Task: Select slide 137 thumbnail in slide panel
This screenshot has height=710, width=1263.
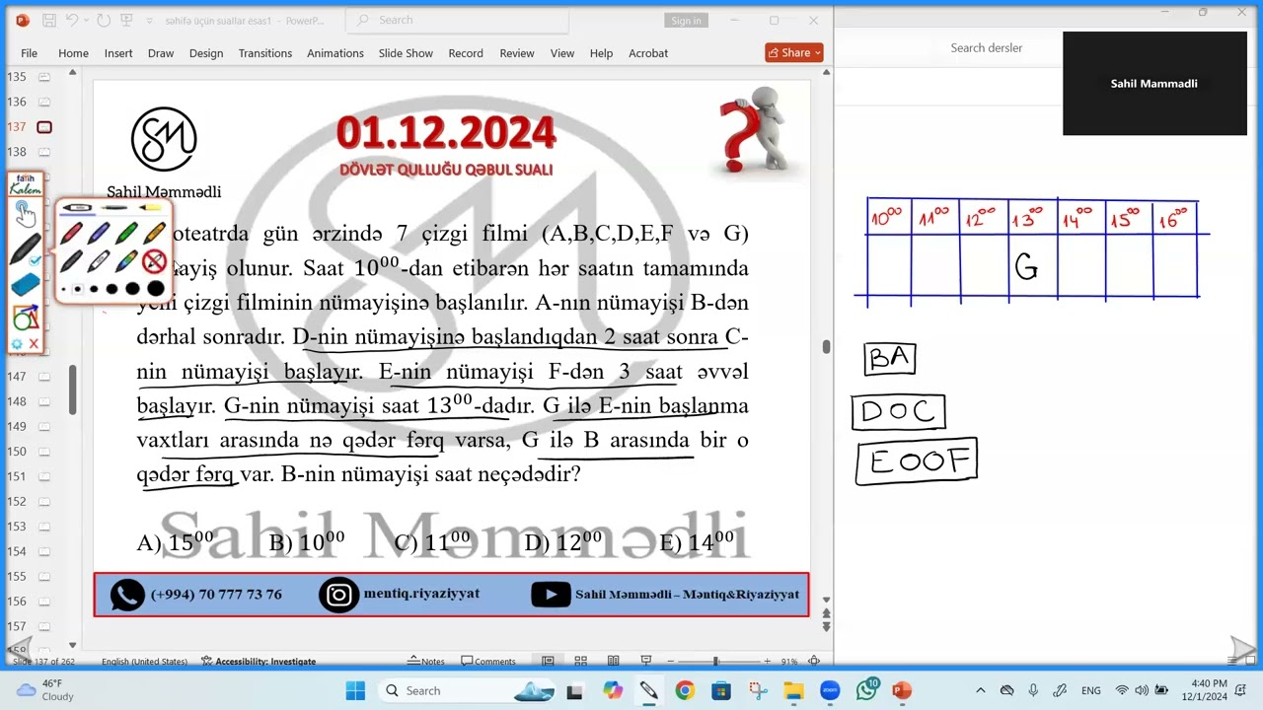Action: 43,127
